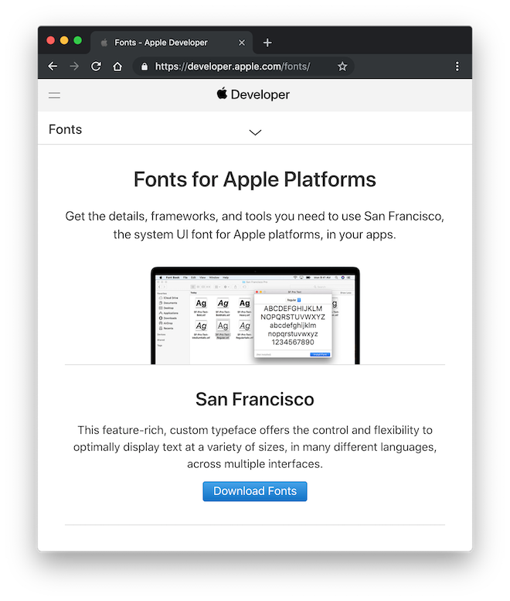Image resolution: width=510 pixels, height=601 pixels.
Task: View site info via the lock icon
Action: (x=144, y=67)
